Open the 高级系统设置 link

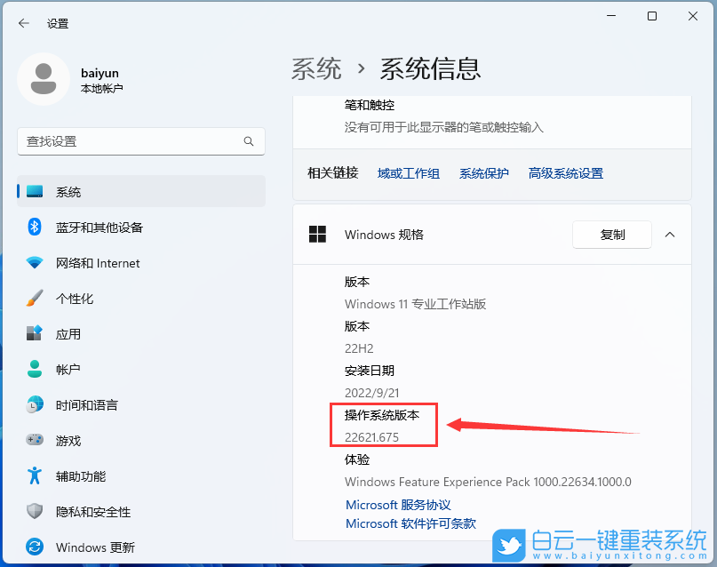(565, 173)
